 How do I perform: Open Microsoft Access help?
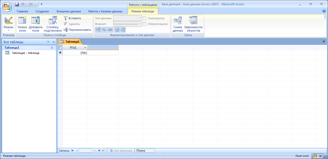[x=324, y=11]
